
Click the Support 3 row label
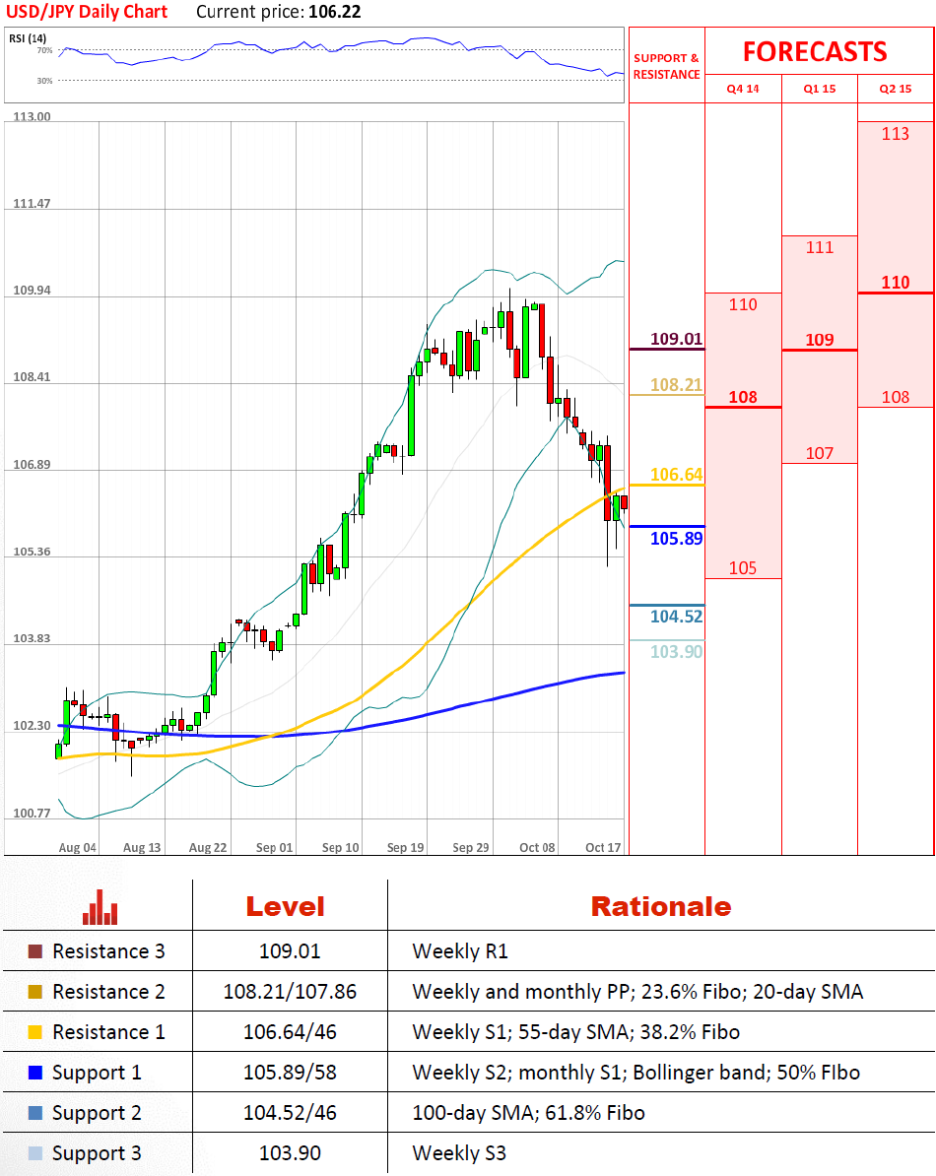coord(97,1153)
